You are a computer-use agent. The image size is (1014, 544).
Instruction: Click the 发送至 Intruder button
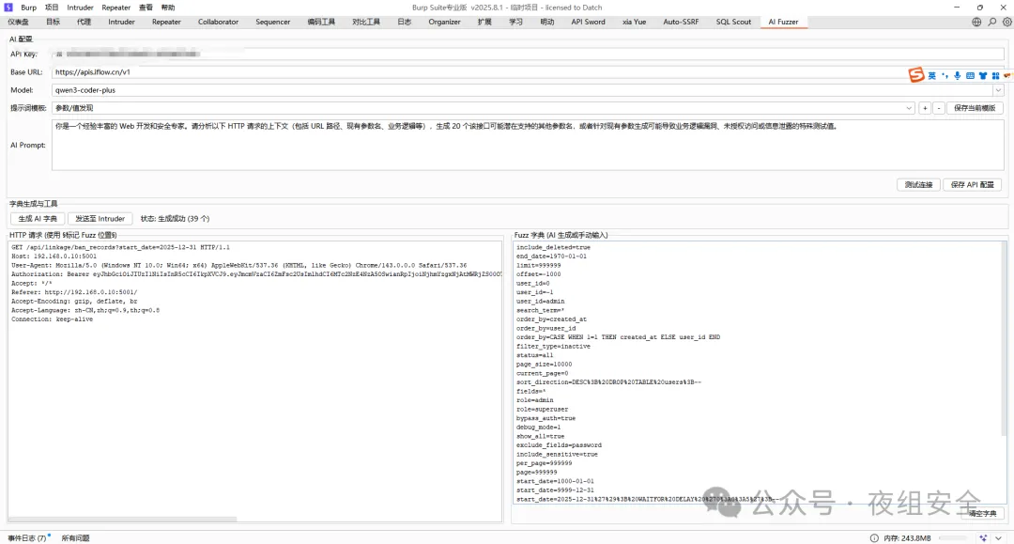[100, 219]
